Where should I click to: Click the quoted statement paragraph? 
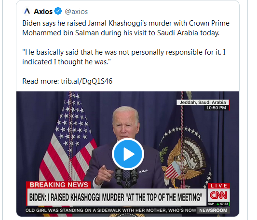pyautogui.click(x=124, y=57)
